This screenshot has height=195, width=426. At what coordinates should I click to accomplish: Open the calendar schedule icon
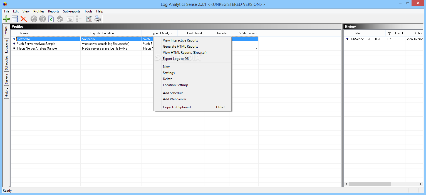point(89,19)
